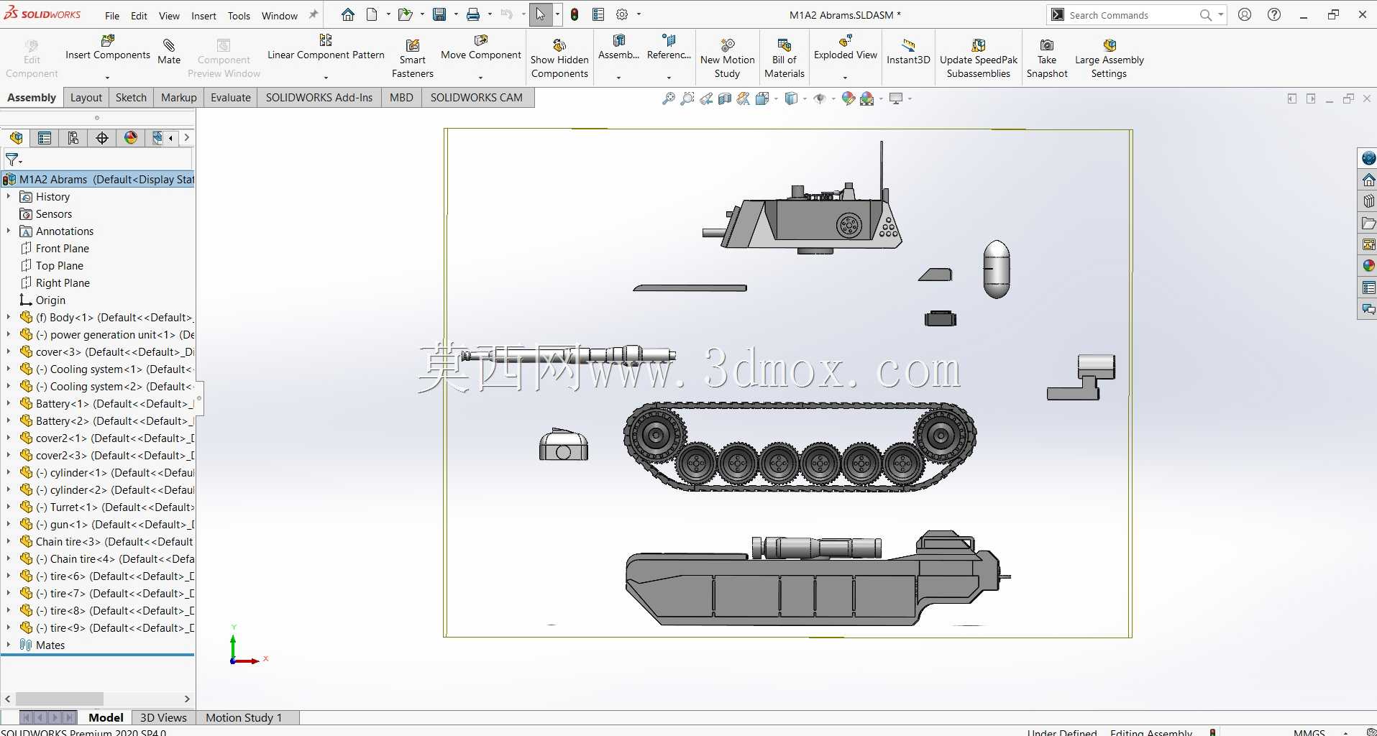Switch to the Evaluate tab
Image resolution: width=1377 pixels, height=736 pixels.
(231, 98)
